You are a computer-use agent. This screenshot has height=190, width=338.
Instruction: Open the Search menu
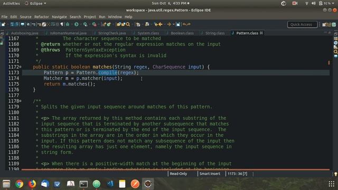(75, 17)
